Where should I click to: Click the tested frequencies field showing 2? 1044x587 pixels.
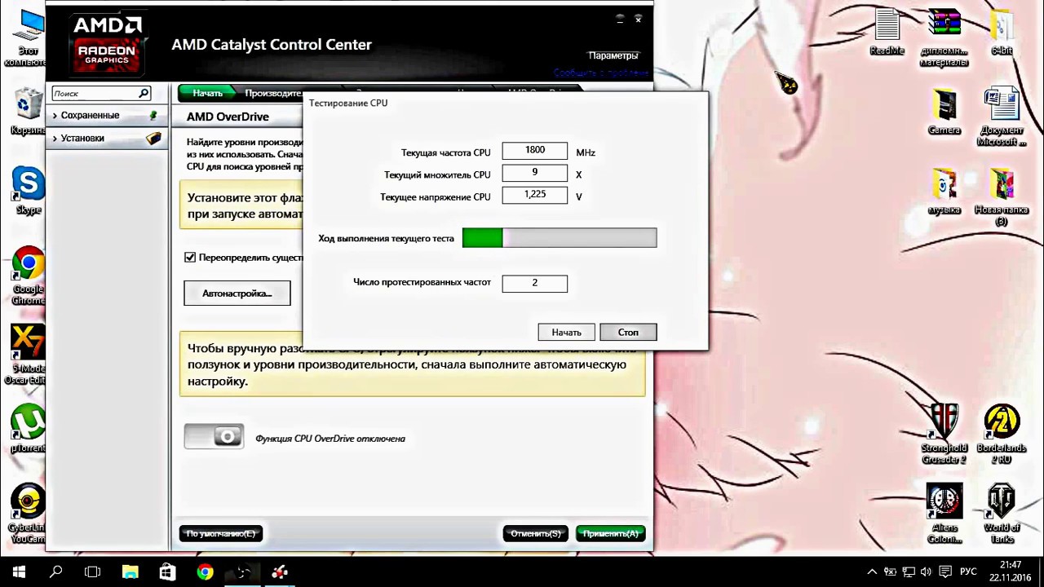click(534, 282)
